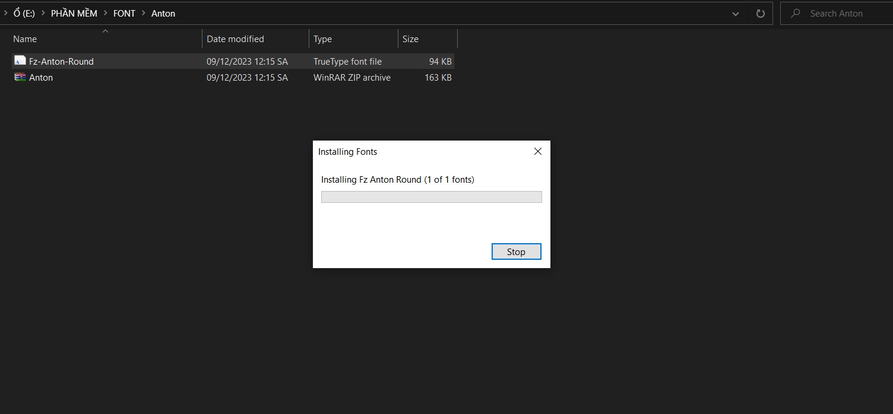Click the Anton archive file name
Viewport: 893px width, 414px height.
point(41,77)
